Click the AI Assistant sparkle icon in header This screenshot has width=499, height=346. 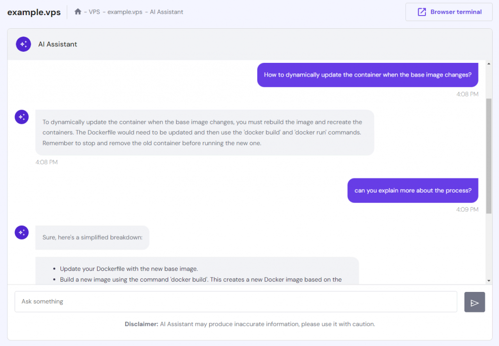pyautogui.click(x=23, y=44)
